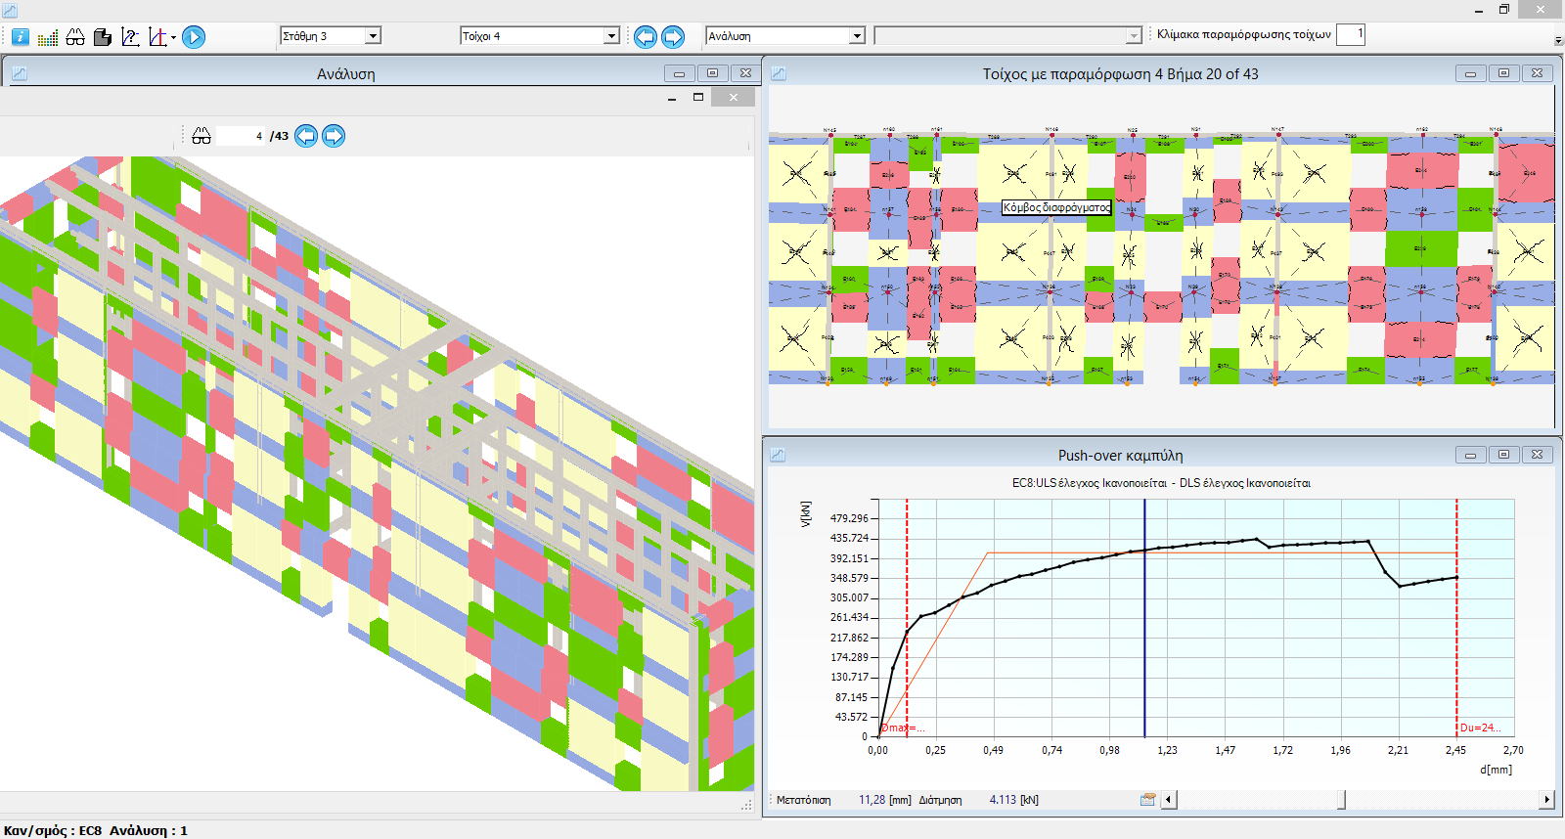Click Κλίμακα παραμόρφωσης τοίχων label
This screenshot has height=839, width=1565.
click(x=1244, y=34)
